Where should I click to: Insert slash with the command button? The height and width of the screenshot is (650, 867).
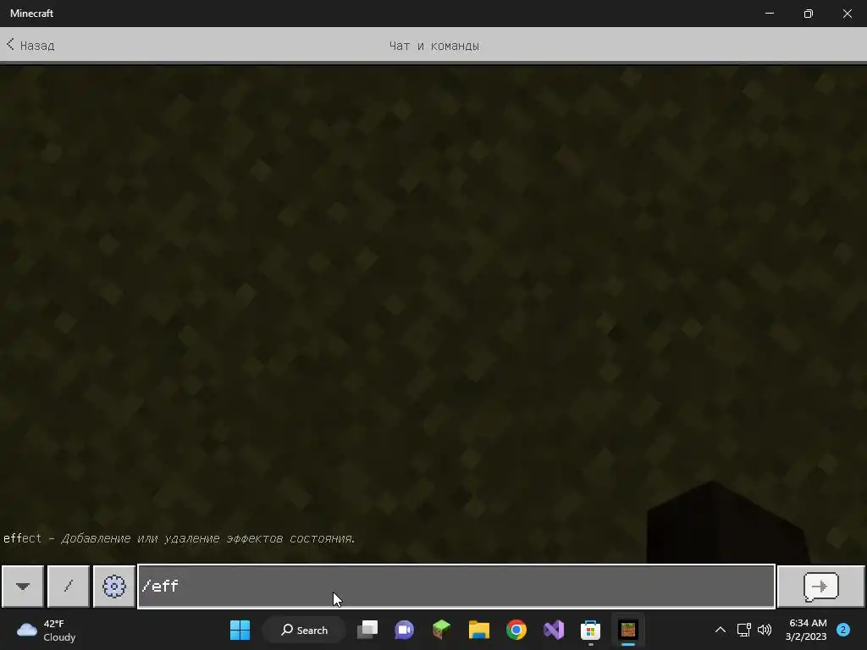(x=69, y=586)
